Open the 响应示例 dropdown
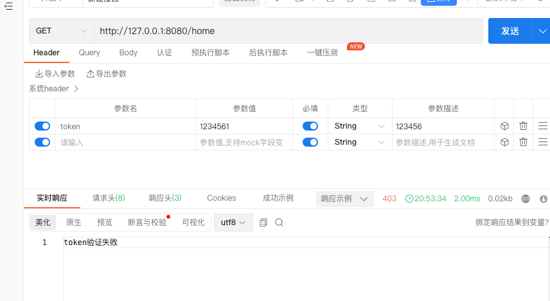The width and height of the screenshot is (550, 301). [x=345, y=199]
